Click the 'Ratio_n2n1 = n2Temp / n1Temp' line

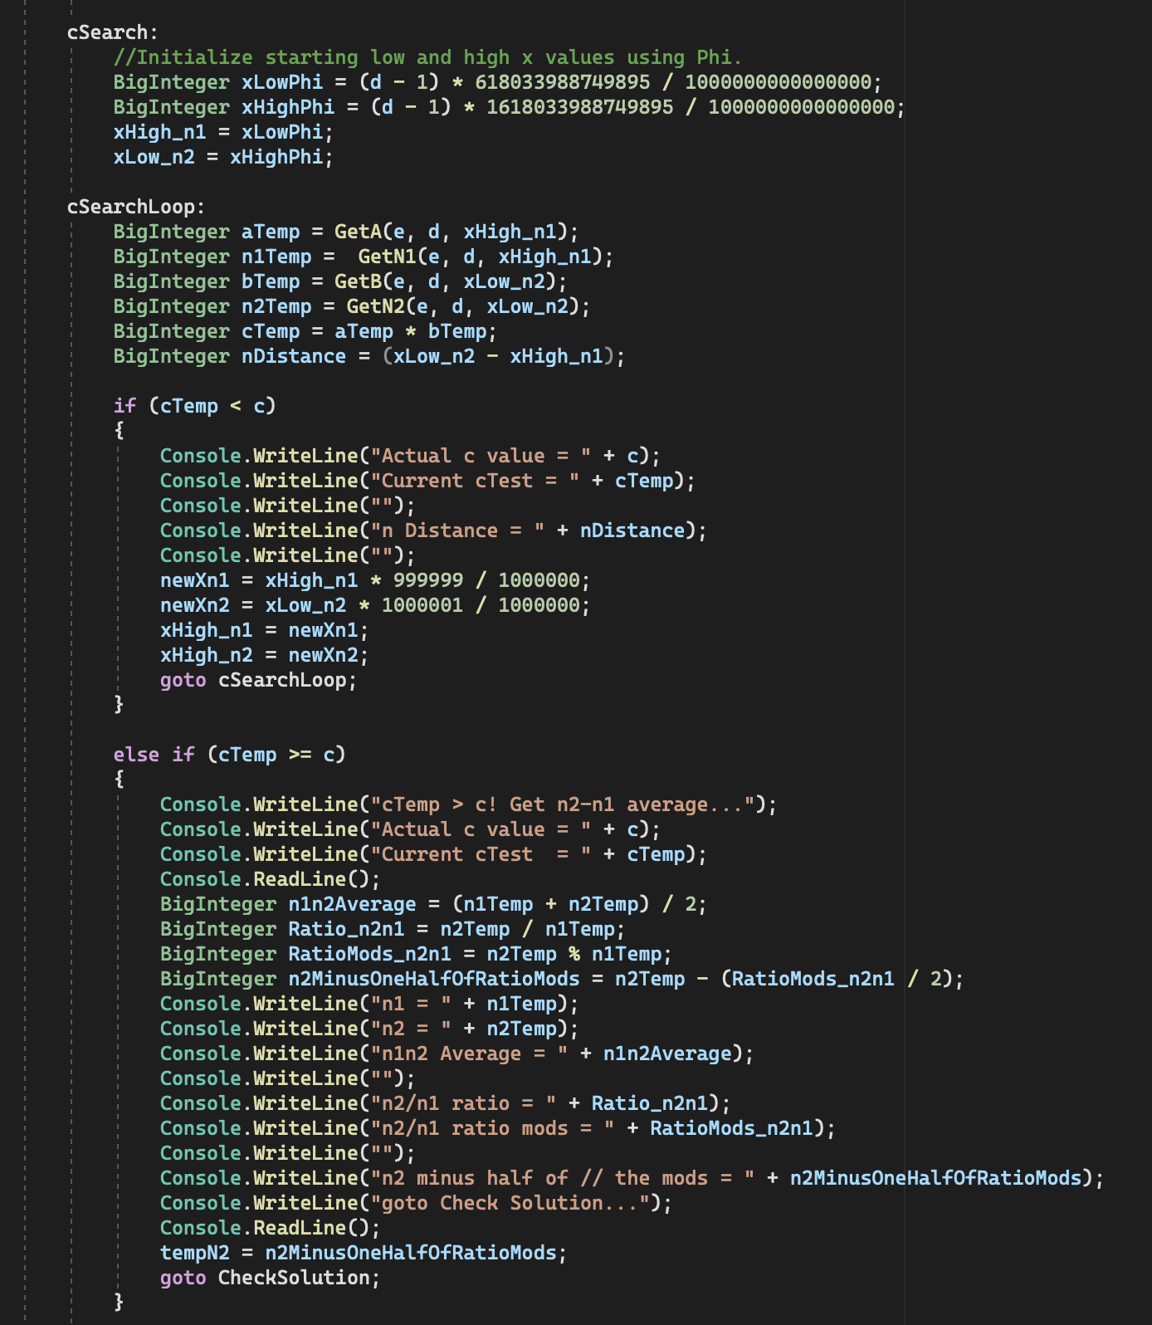pos(393,929)
